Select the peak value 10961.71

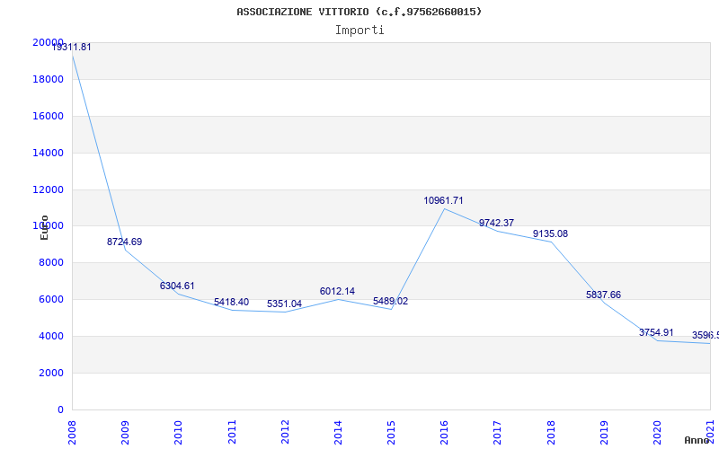coord(443,200)
